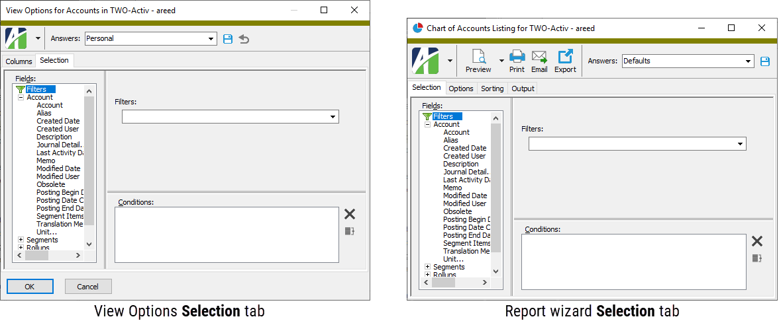The image size is (779, 323).
Task: Save answers in the View Options window
Action: tap(228, 39)
